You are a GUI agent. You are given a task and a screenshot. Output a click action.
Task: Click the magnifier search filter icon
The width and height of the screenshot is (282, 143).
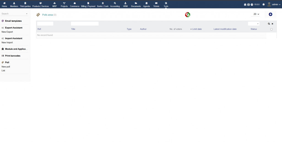click(x=269, y=24)
